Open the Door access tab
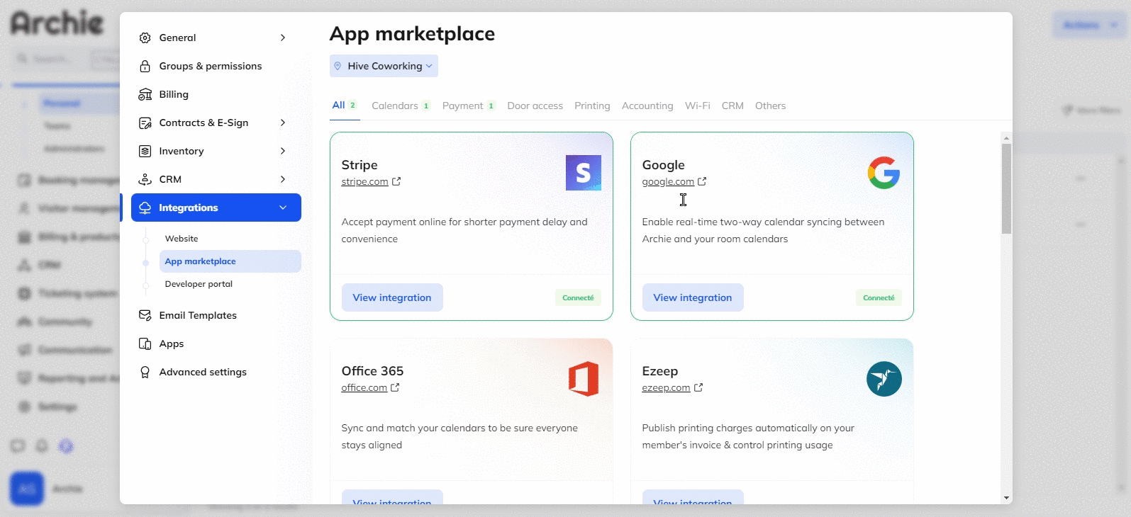Screen dimensions: 1131x517 [535, 106]
